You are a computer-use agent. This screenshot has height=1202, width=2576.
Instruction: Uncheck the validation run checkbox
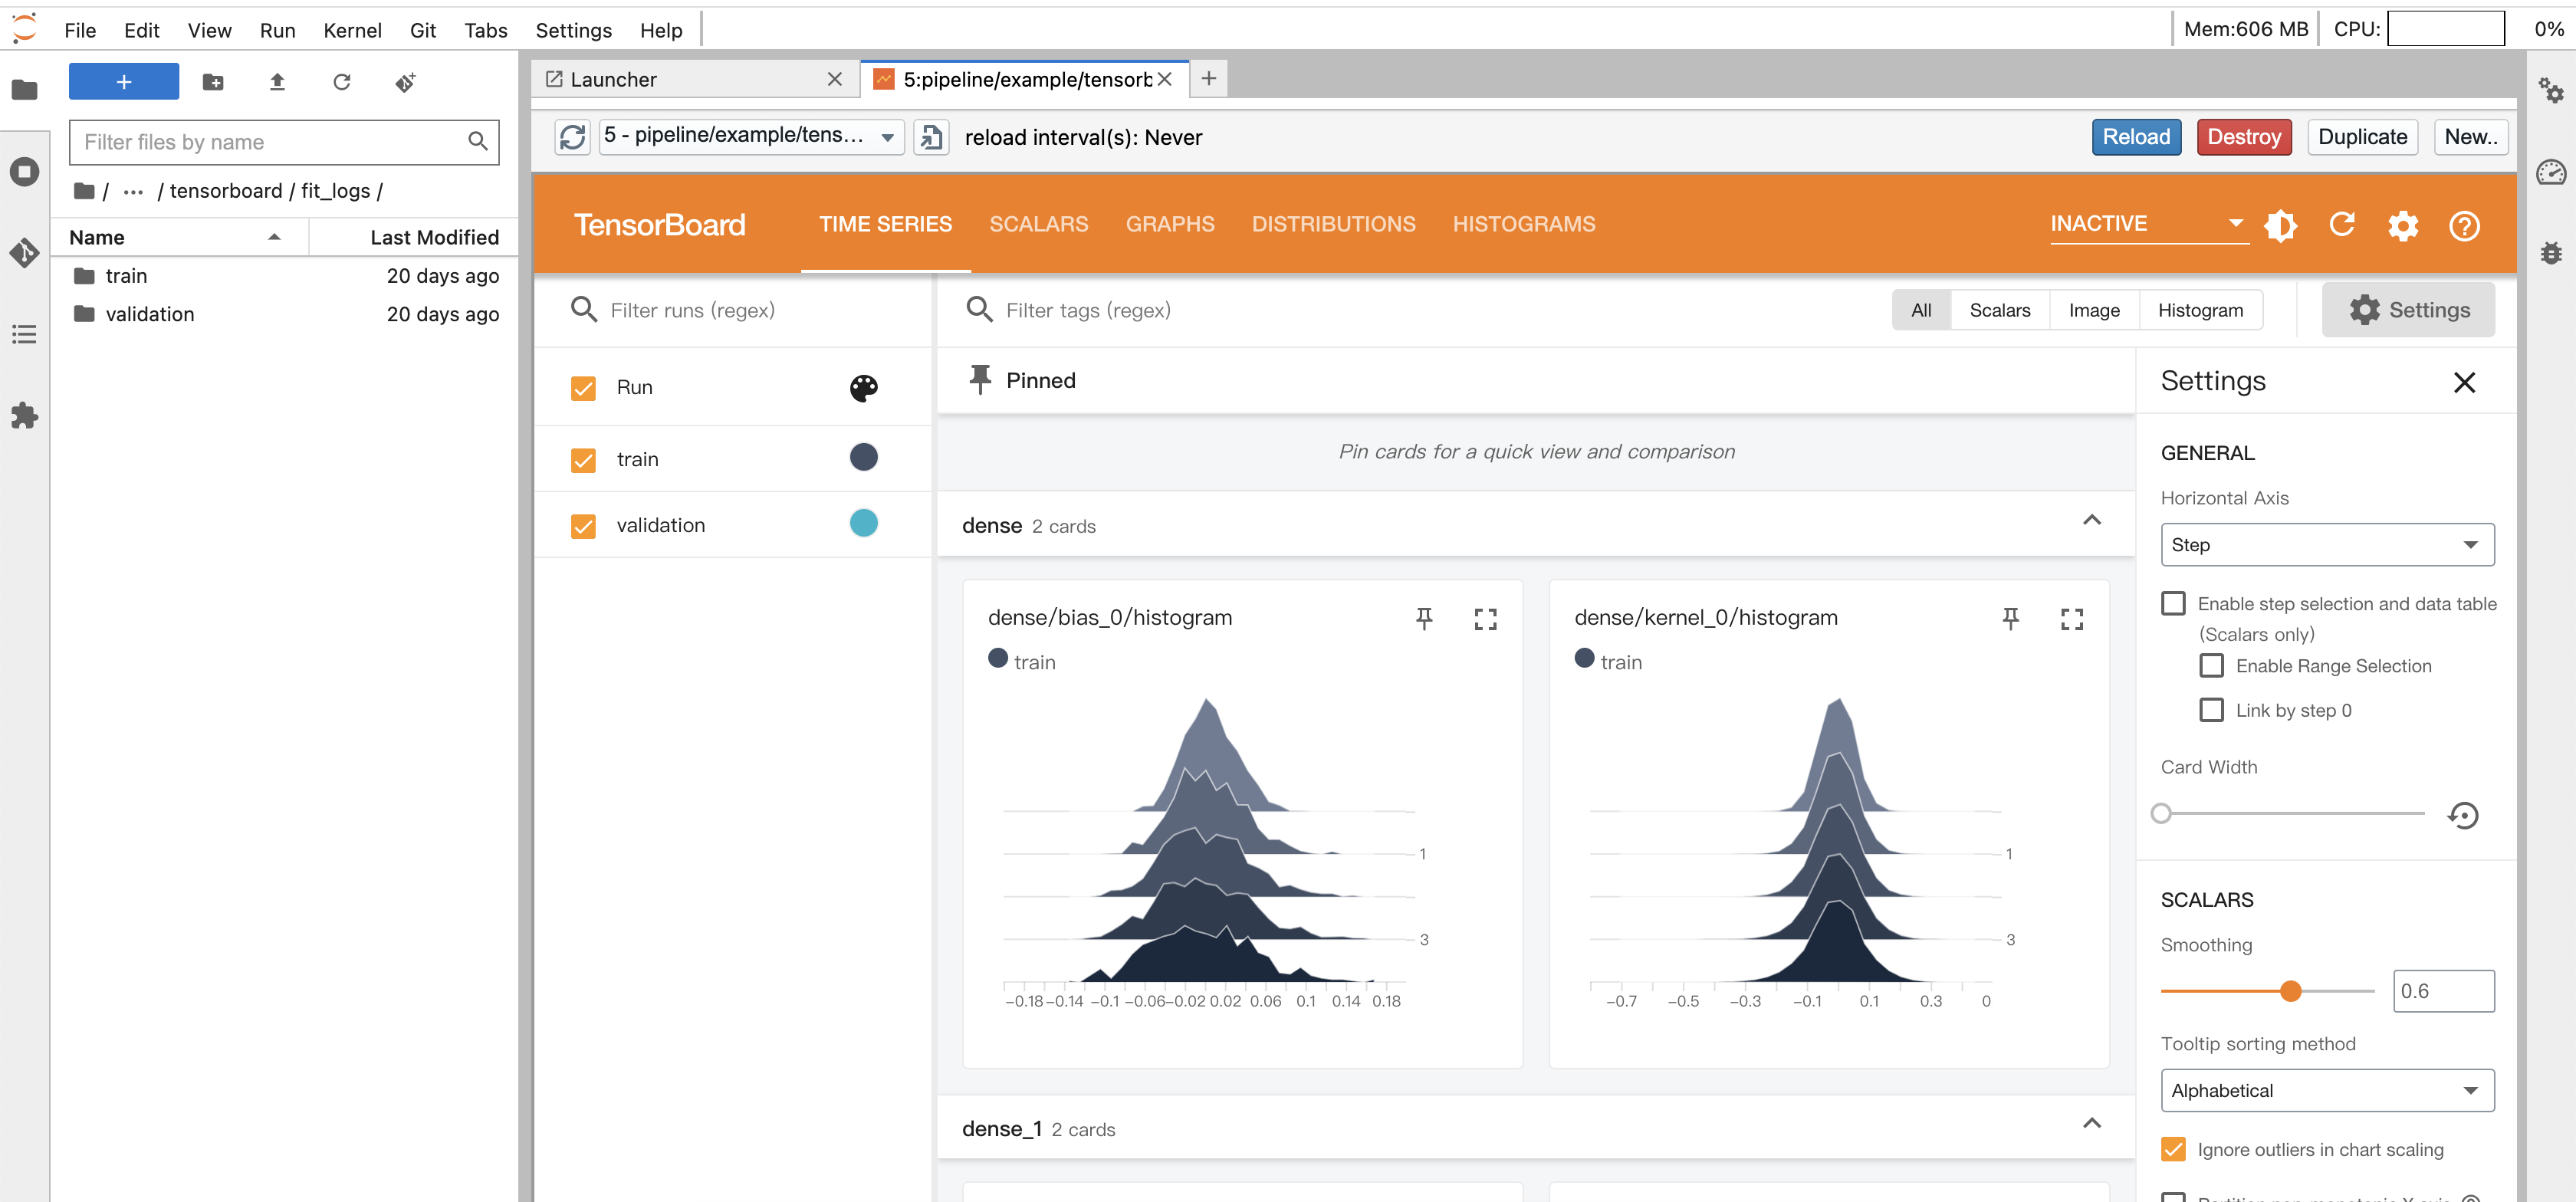point(583,526)
